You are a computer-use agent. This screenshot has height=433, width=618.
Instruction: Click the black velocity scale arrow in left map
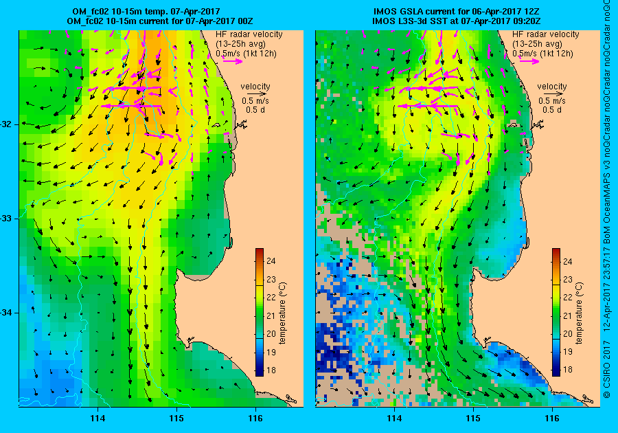point(257,94)
